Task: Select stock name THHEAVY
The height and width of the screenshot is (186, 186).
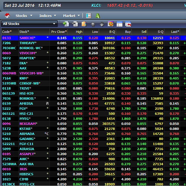Action: [28, 43]
